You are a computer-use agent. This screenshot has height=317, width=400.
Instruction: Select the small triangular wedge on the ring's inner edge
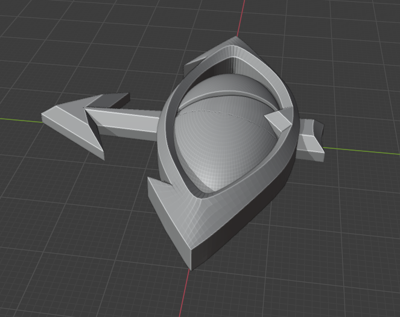coord(279,121)
